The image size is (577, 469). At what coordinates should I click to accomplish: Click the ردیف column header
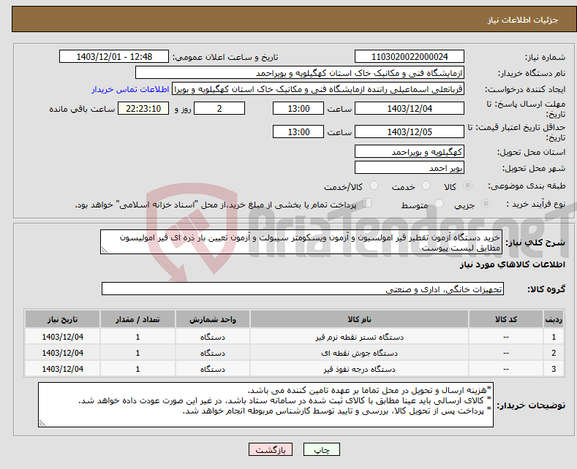click(554, 319)
